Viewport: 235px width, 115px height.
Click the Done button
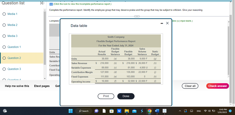[126, 96]
